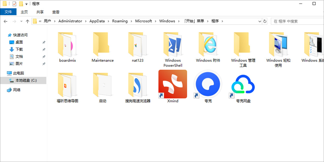Open quick access toolbar customize dropdown

coord(27,4)
